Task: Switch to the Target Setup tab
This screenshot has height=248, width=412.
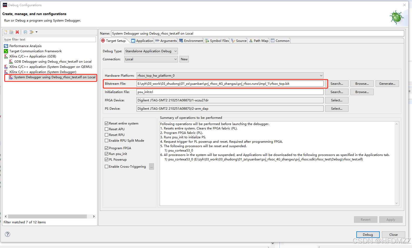Action: (113, 41)
